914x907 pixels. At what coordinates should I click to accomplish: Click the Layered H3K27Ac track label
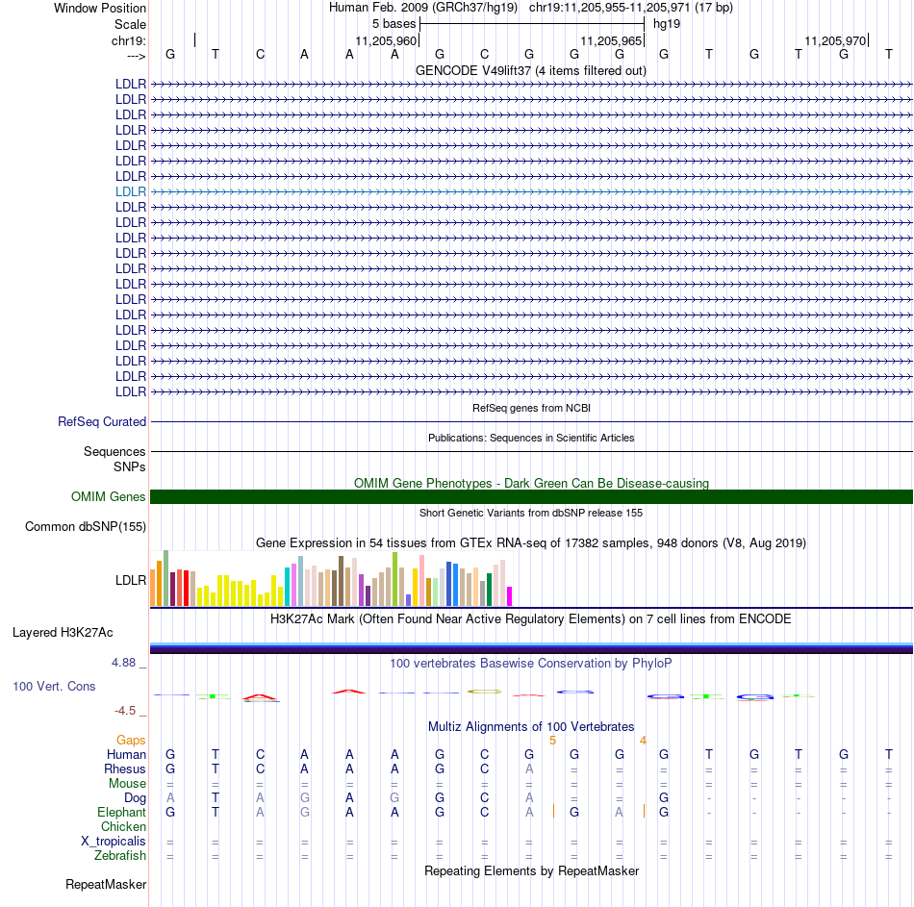tap(63, 633)
